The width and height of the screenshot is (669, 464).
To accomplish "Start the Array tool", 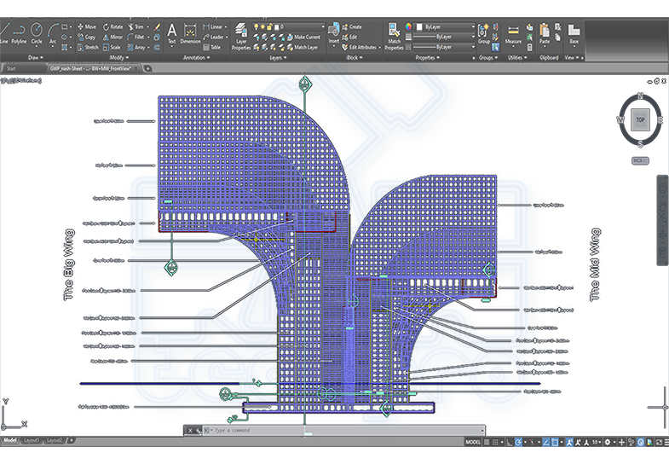I will click(x=136, y=48).
